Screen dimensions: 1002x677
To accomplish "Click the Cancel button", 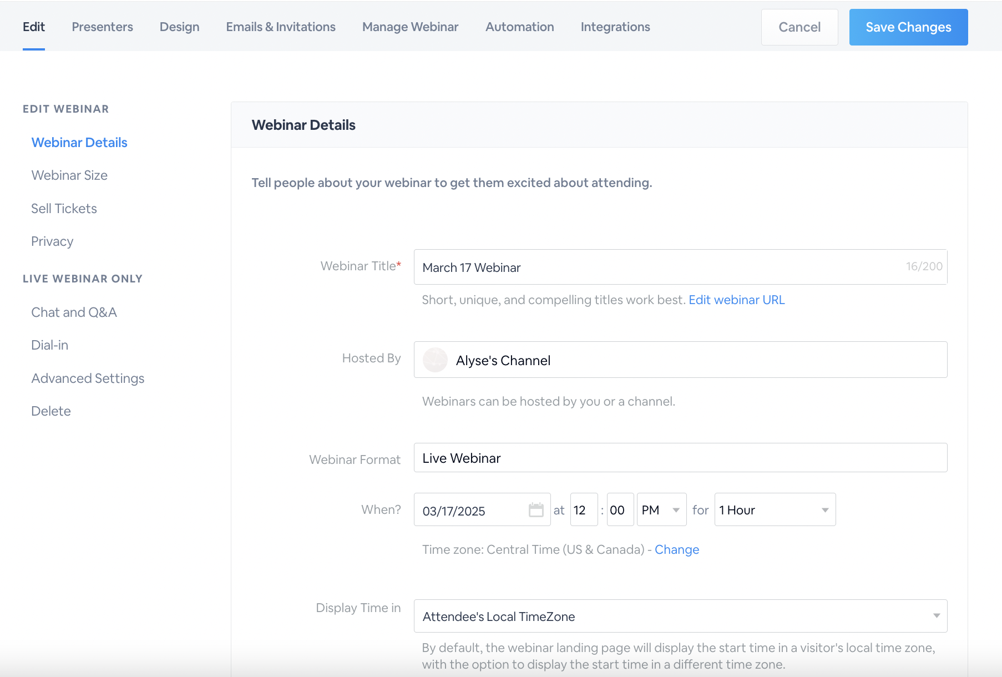I will (x=799, y=27).
